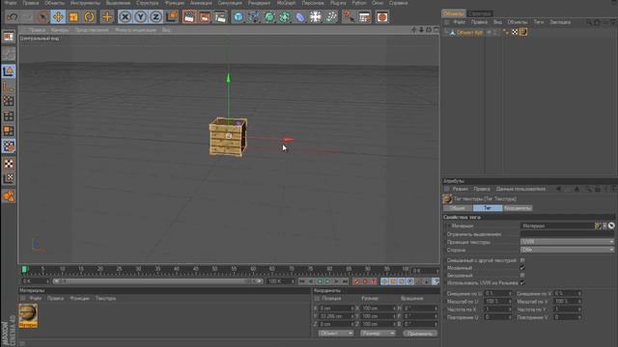Screen dimensions: 618x347
Task: Switch to the Objects tab in manager
Action: point(453,13)
